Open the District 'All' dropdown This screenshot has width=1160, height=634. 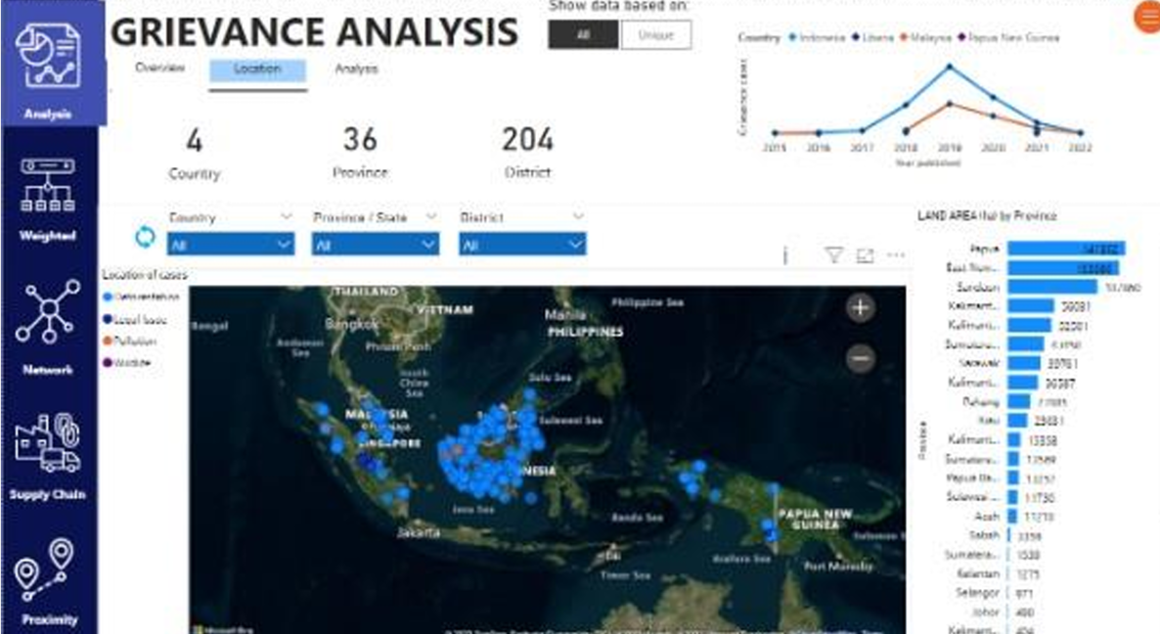pos(522,245)
